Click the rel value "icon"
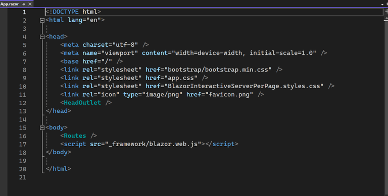 pyautogui.click(x=109, y=94)
